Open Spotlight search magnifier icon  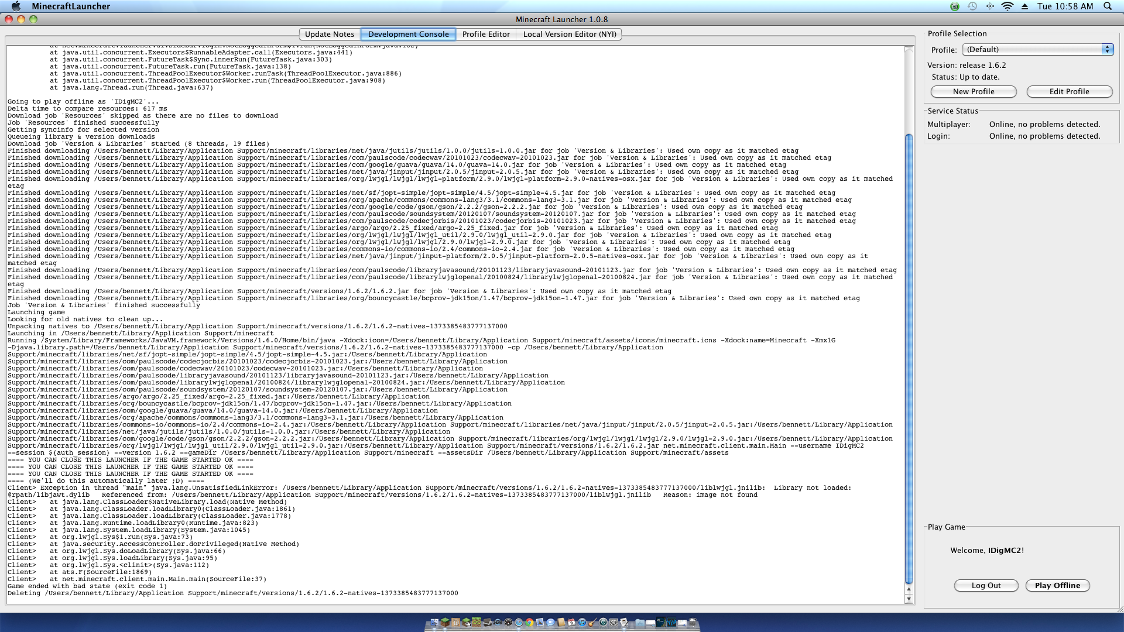tap(1108, 6)
